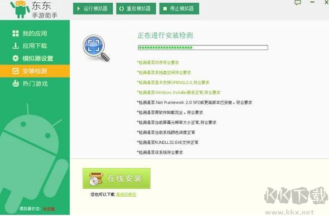Click the 在线安装 green button

click(117, 179)
